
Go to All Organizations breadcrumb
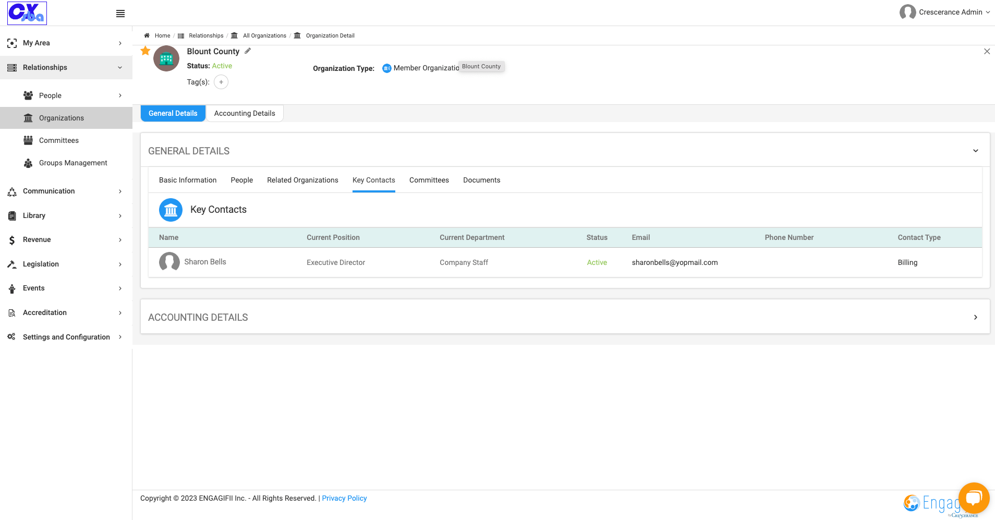coord(264,35)
